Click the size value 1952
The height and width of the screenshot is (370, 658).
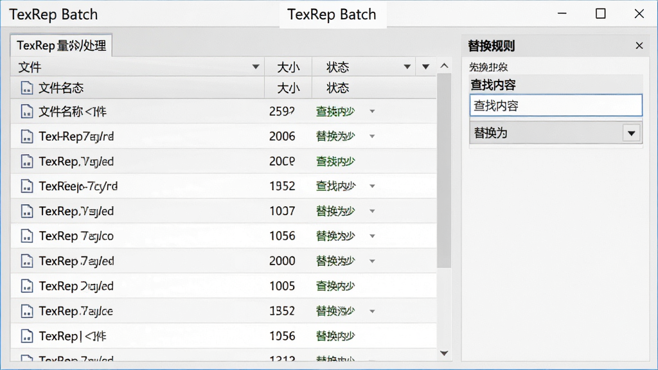(282, 186)
